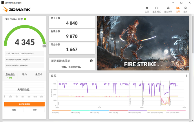Click the 加载 (Load) button

[14, 110]
